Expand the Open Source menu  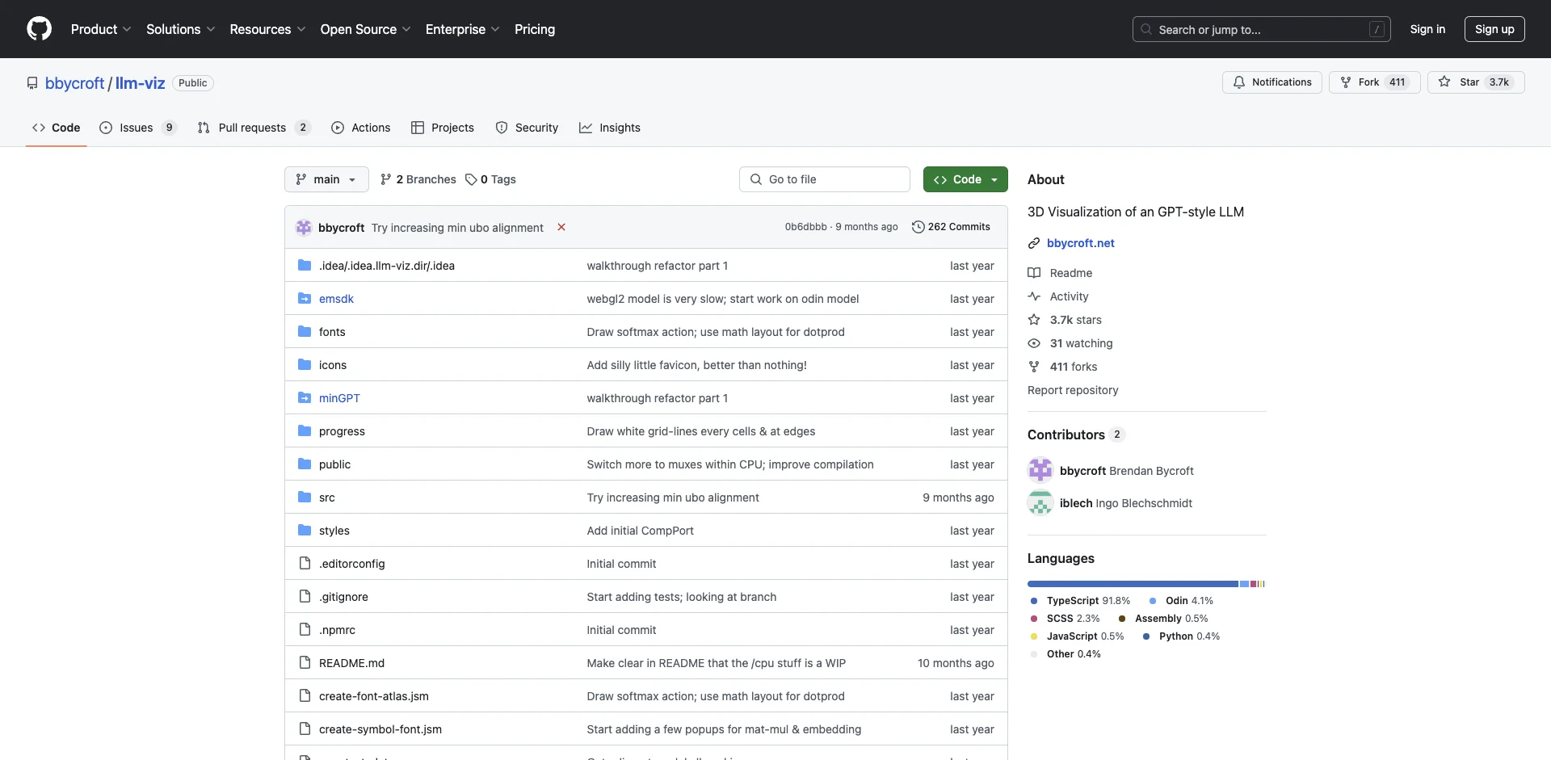click(365, 29)
